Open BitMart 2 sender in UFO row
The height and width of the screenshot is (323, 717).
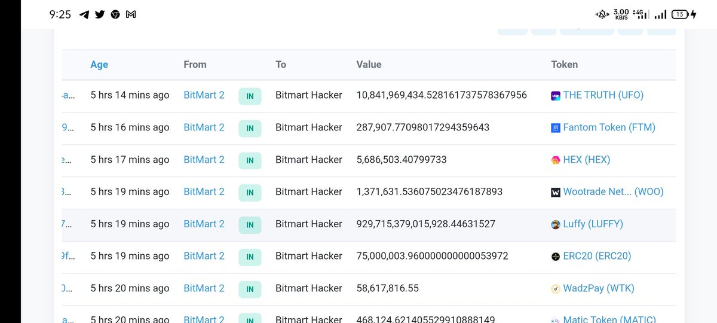204,95
